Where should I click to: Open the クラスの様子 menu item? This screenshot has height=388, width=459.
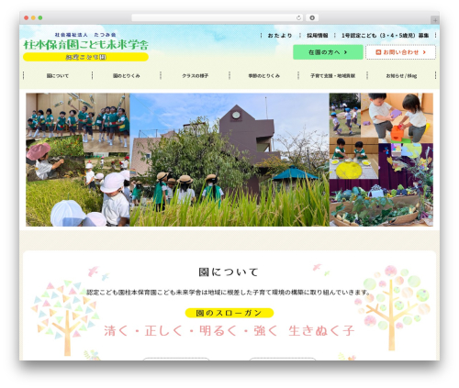pyautogui.click(x=196, y=75)
